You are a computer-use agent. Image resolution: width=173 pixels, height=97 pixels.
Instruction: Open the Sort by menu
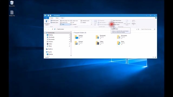95,23
